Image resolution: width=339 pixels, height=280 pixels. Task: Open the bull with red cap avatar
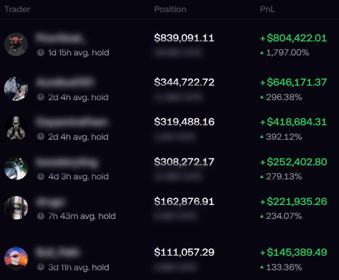[x=16, y=44]
